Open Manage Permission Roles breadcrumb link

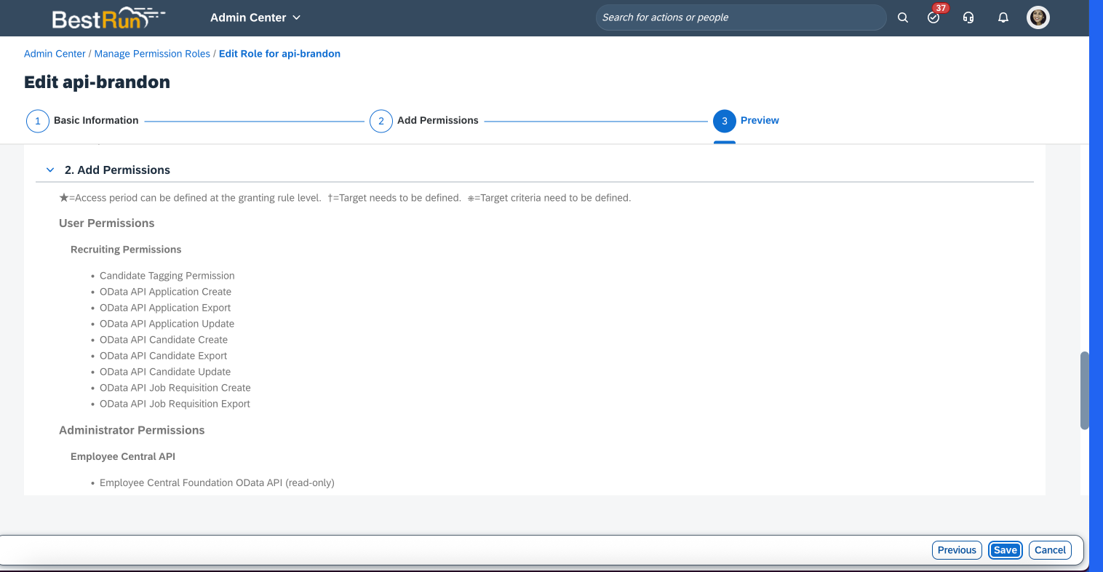pos(152,54)
